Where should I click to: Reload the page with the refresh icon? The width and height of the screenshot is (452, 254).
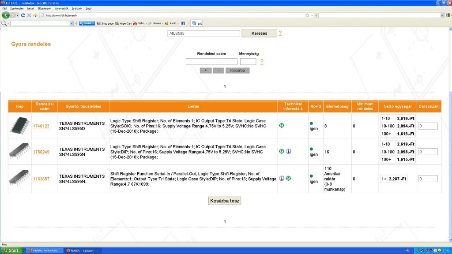click(x=23, y=15)
